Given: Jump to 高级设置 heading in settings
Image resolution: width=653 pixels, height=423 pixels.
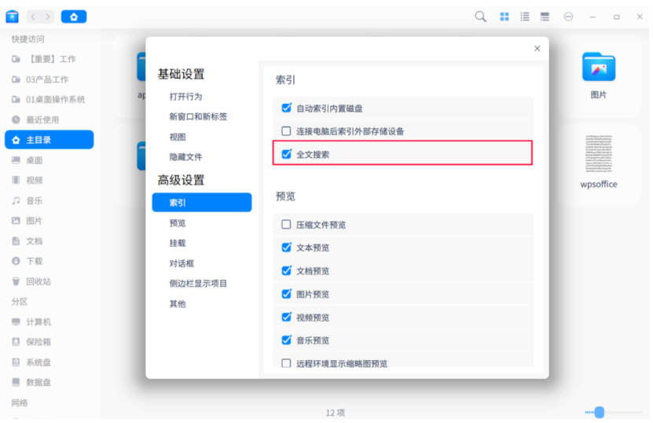Looking at the screenshot, I should point(182,180).
